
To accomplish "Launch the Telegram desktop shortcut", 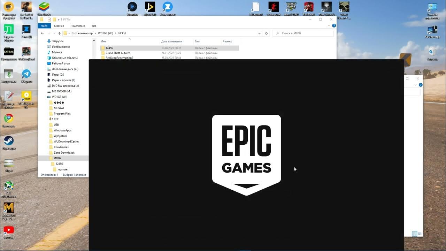I will click(26, 76).
